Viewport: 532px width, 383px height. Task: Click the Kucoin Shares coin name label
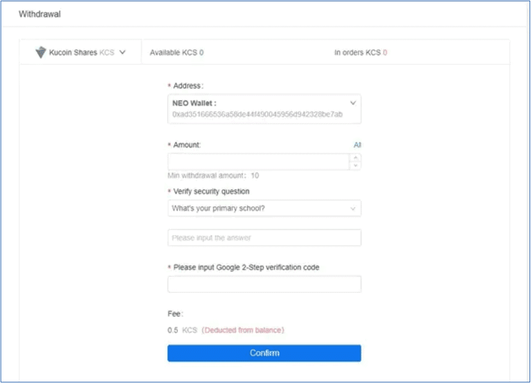click(73, 53)
